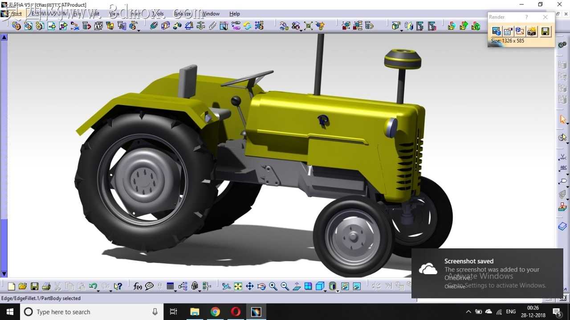Click the Swap visible space icon

357,286
